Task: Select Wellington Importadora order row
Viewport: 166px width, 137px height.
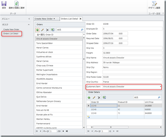Action: pyautogui.click(x=59, y=74)
